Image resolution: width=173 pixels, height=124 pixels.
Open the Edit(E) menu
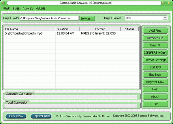[x=16, y=9]
